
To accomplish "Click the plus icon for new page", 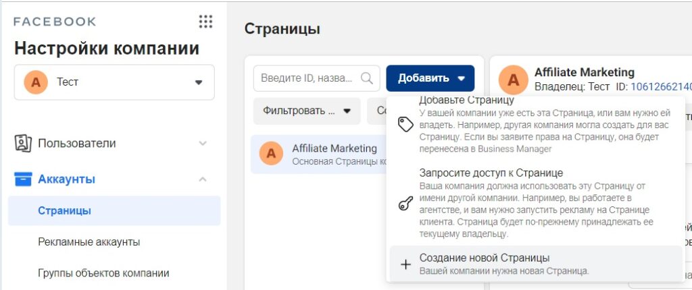I will 405,264.
